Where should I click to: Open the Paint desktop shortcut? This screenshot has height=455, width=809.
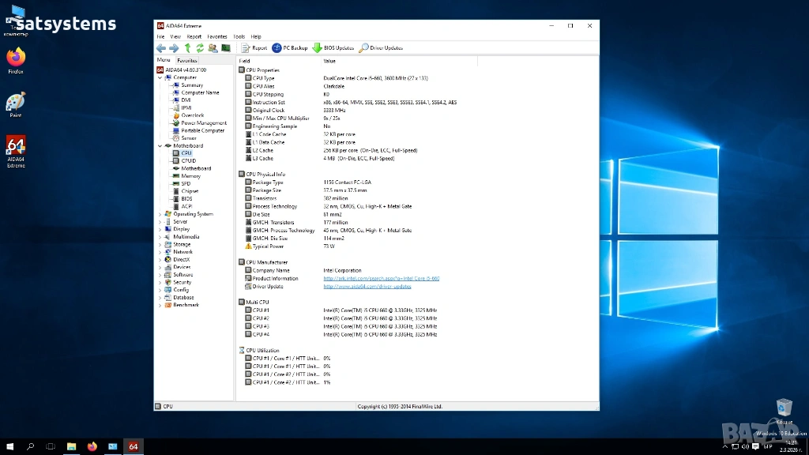[x=16, y=103]
